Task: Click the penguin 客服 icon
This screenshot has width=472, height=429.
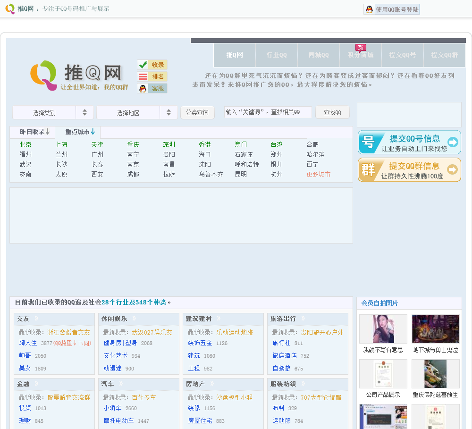Action: click(143, 88)
